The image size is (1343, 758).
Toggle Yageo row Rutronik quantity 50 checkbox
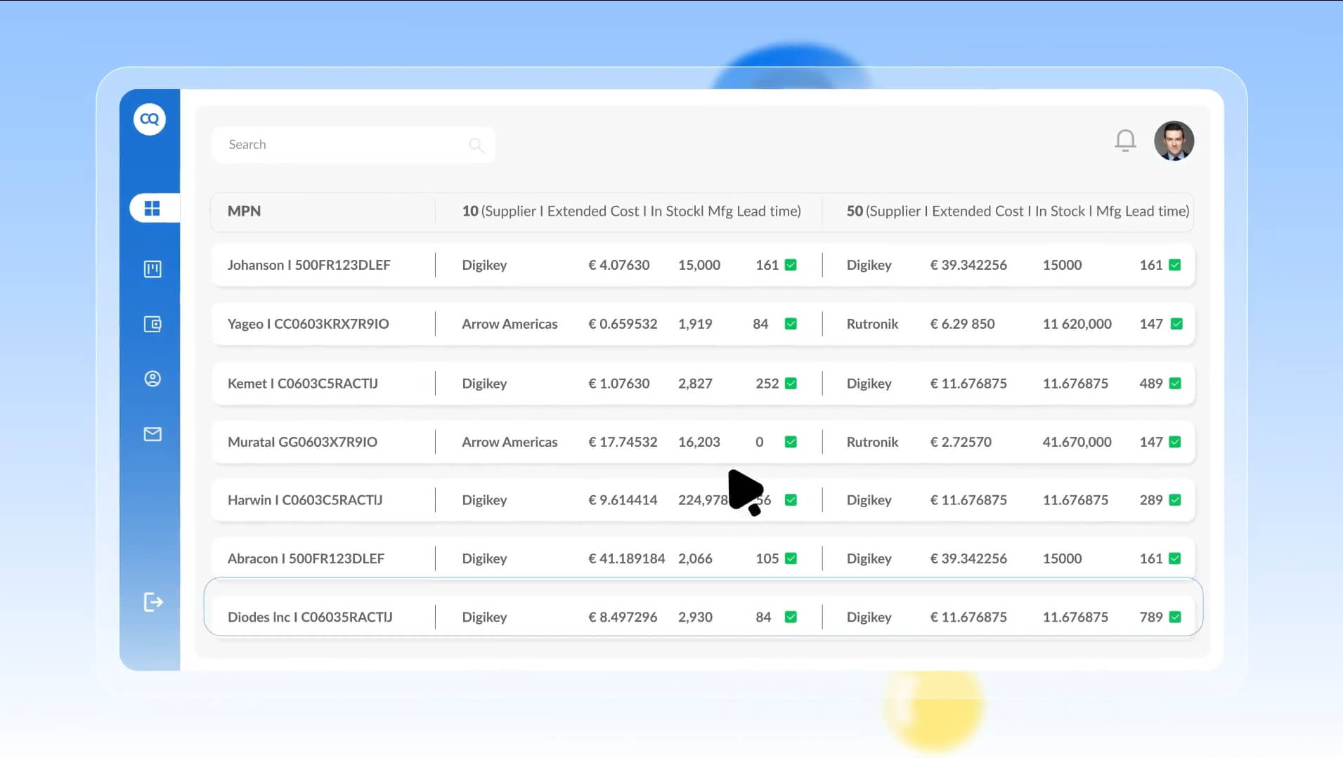(x=1176, y=324)
